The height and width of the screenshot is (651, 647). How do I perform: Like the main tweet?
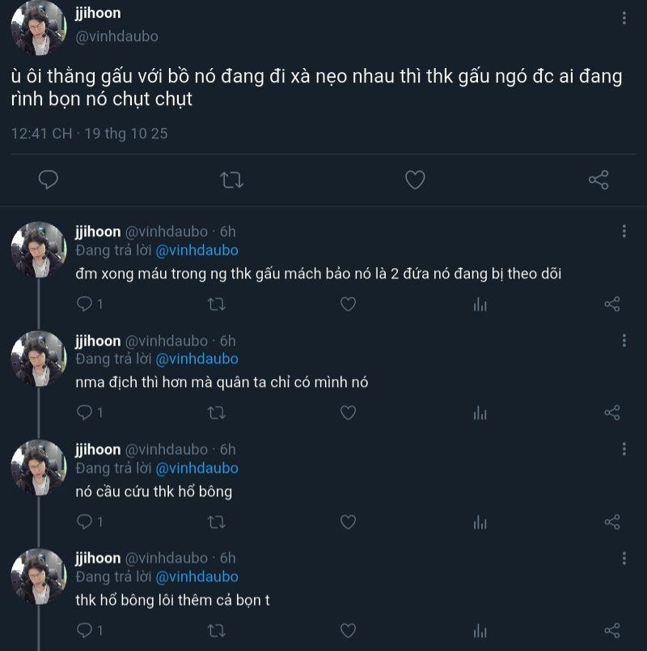point(415,180)
